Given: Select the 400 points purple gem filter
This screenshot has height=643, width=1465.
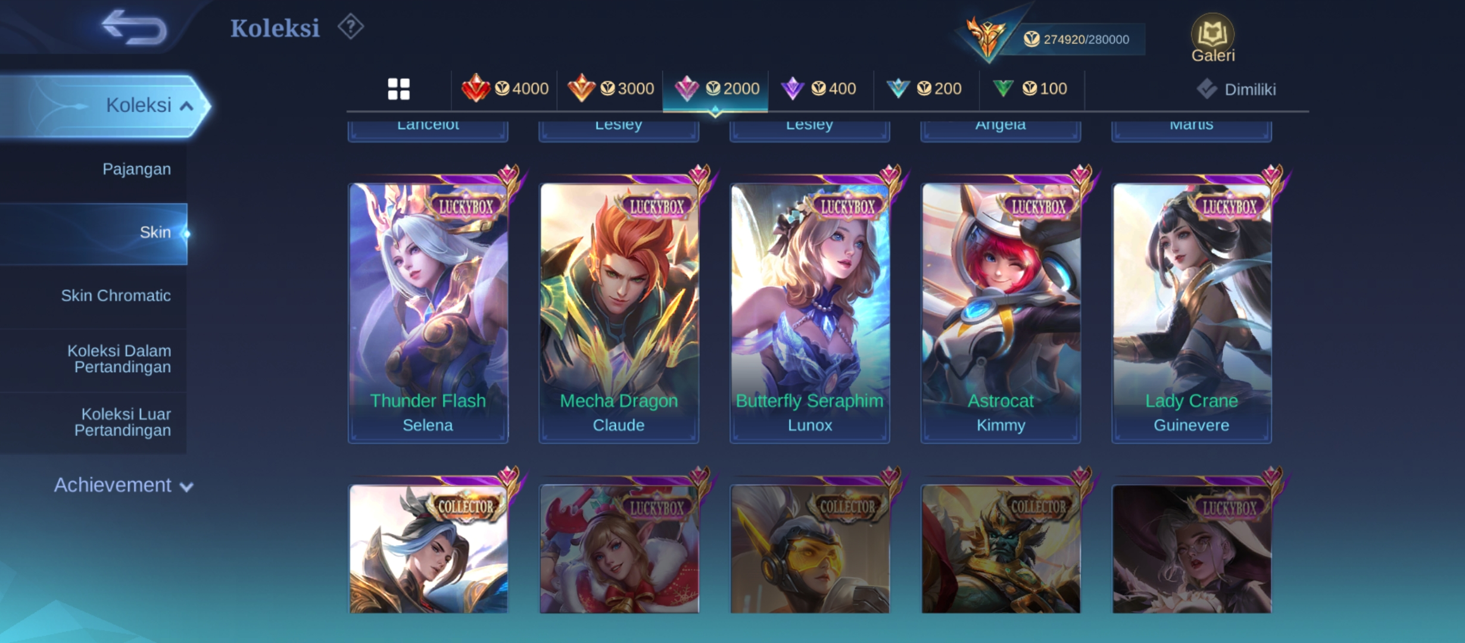Looking at the screenshot, I should [x=821, y=89].
